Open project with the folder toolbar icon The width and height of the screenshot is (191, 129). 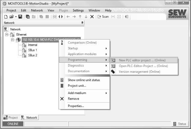(x=11, y=17)
